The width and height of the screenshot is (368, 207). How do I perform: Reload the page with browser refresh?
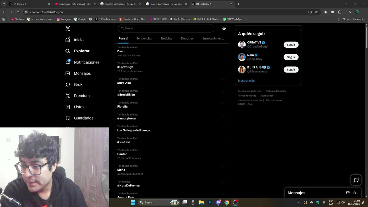click(18, 12)
